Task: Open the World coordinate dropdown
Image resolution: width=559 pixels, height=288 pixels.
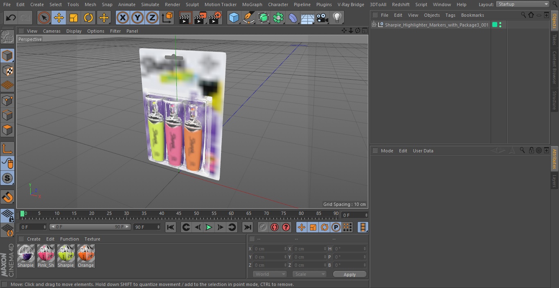Action: 270,274
